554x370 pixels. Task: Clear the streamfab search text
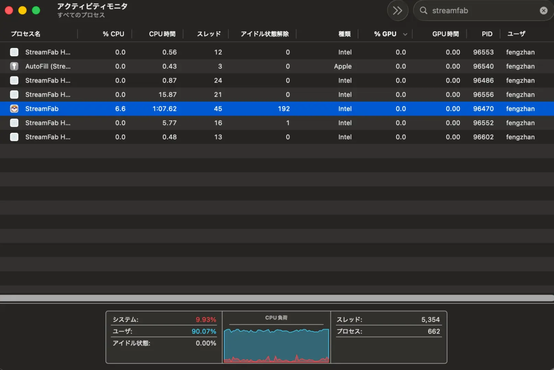pyautogui.click(x=543, y=11)
